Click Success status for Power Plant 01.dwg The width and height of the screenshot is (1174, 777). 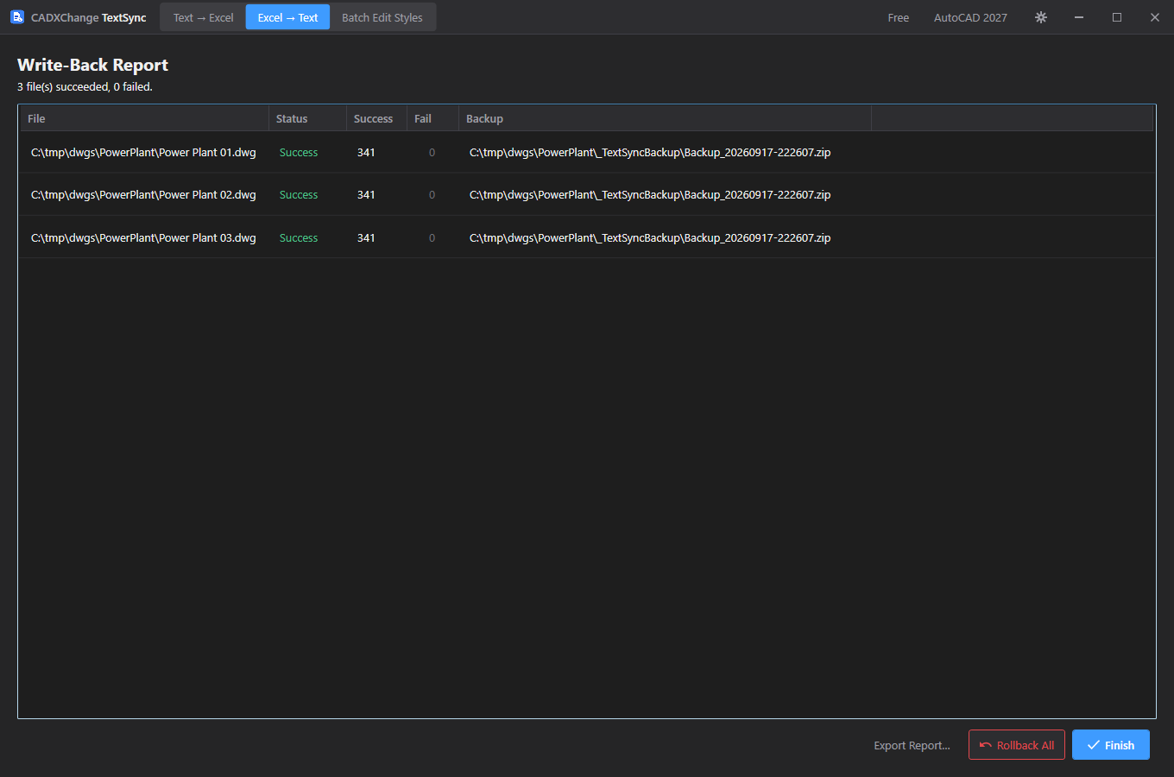tap(299, 152)
